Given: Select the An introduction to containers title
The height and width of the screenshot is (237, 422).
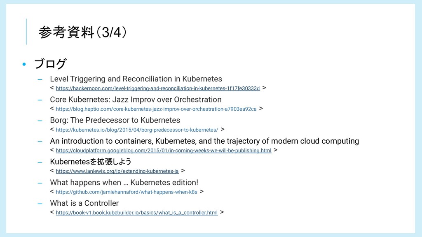Looking at the screenshot, I should point(204,141).
